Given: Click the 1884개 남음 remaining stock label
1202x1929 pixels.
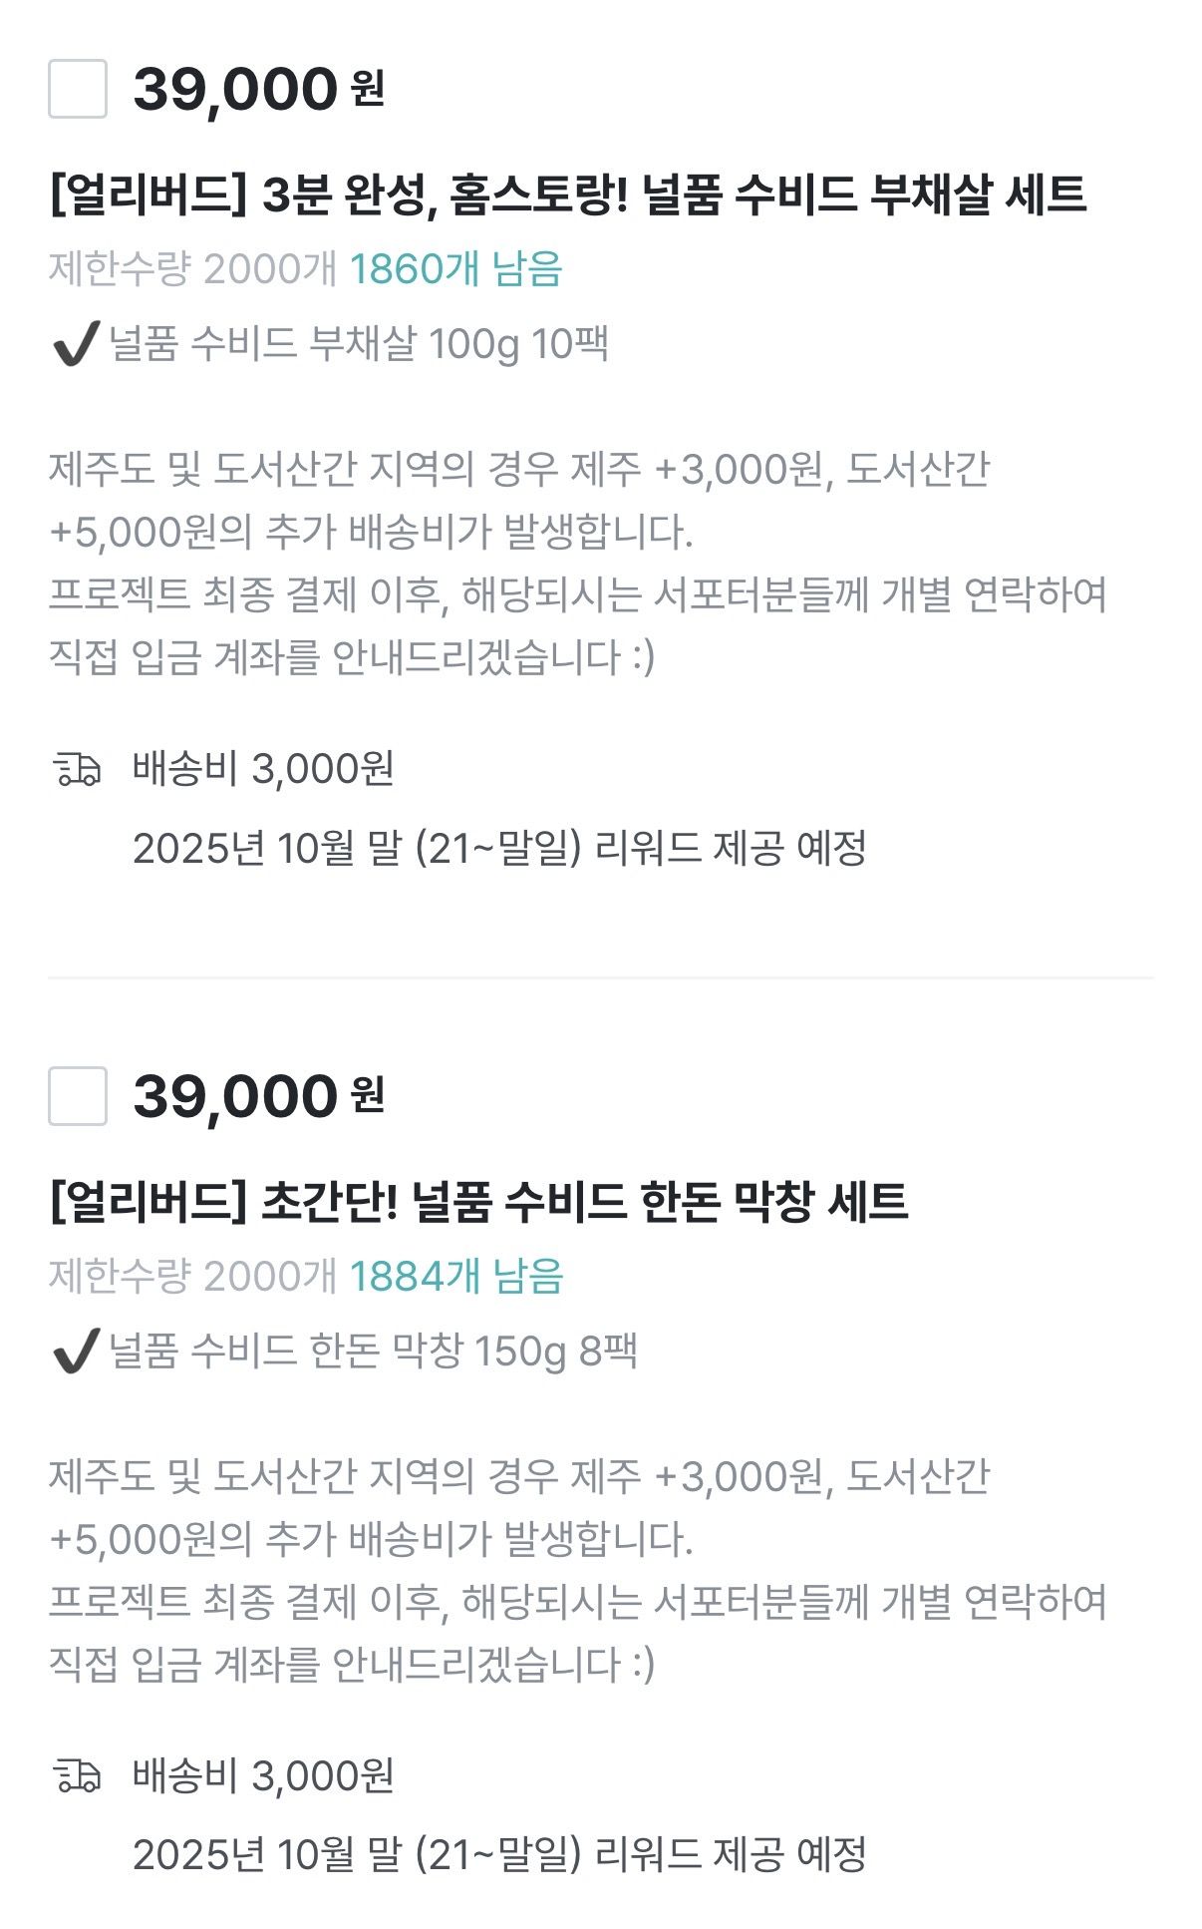Looking at the screenshot, I should 455,1277.
